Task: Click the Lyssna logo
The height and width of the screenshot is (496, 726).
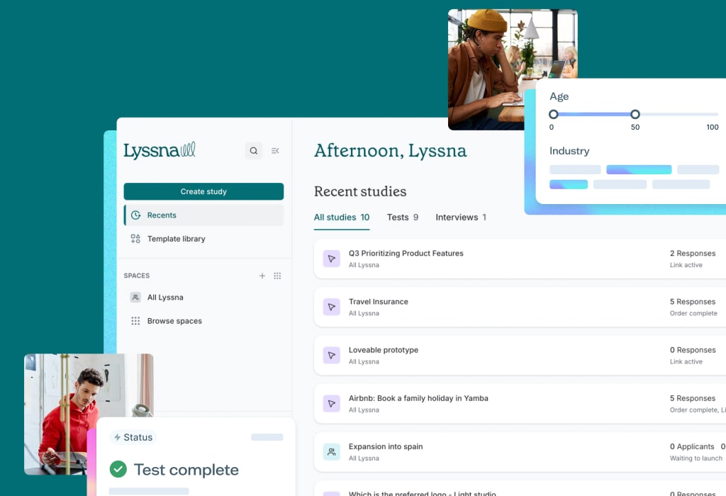Action: (x=160, y=151)
